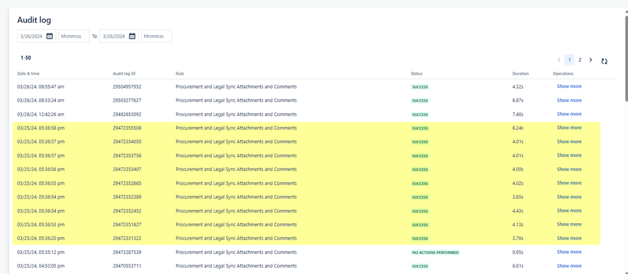Click the Date & time column header
This screenshot has height=274, width=628.
point(28,74)
